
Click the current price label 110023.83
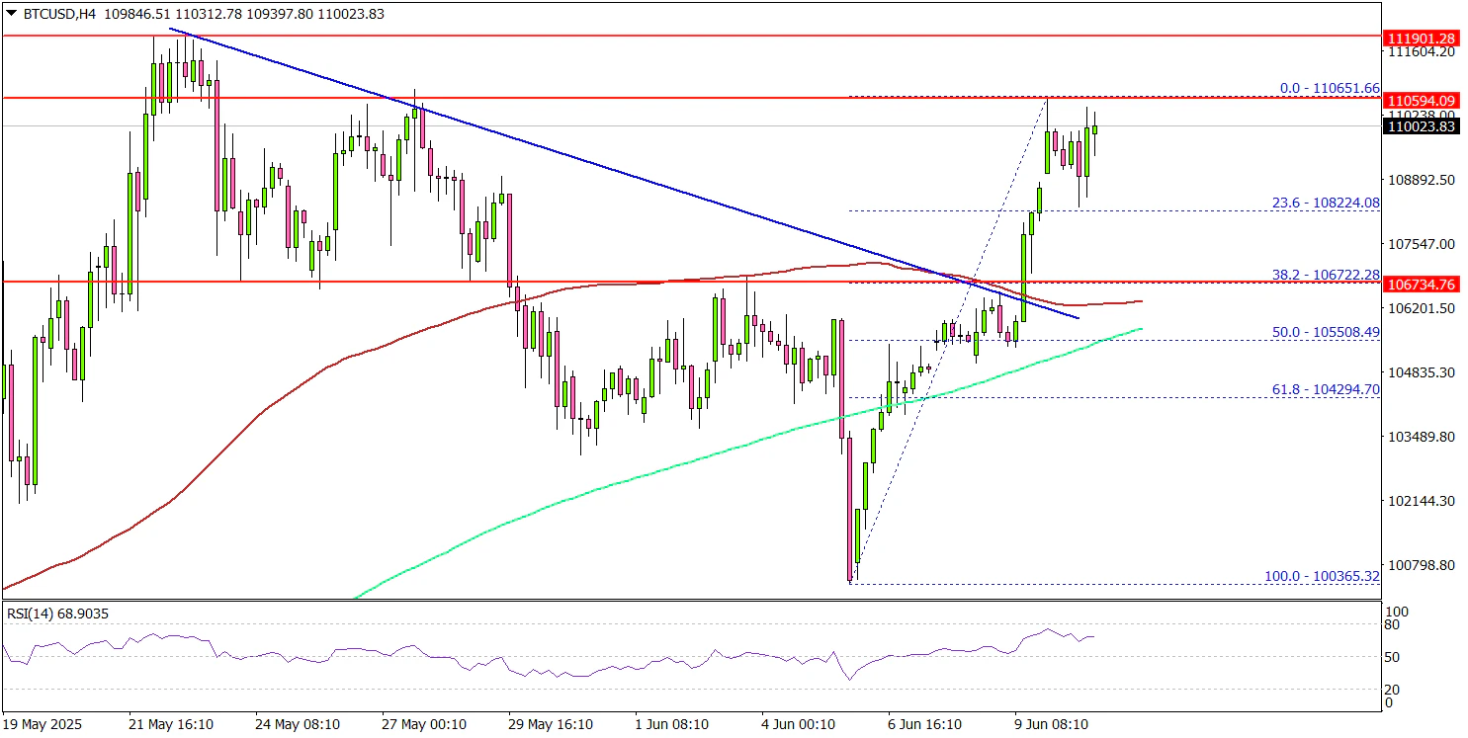pos(1421,126)
